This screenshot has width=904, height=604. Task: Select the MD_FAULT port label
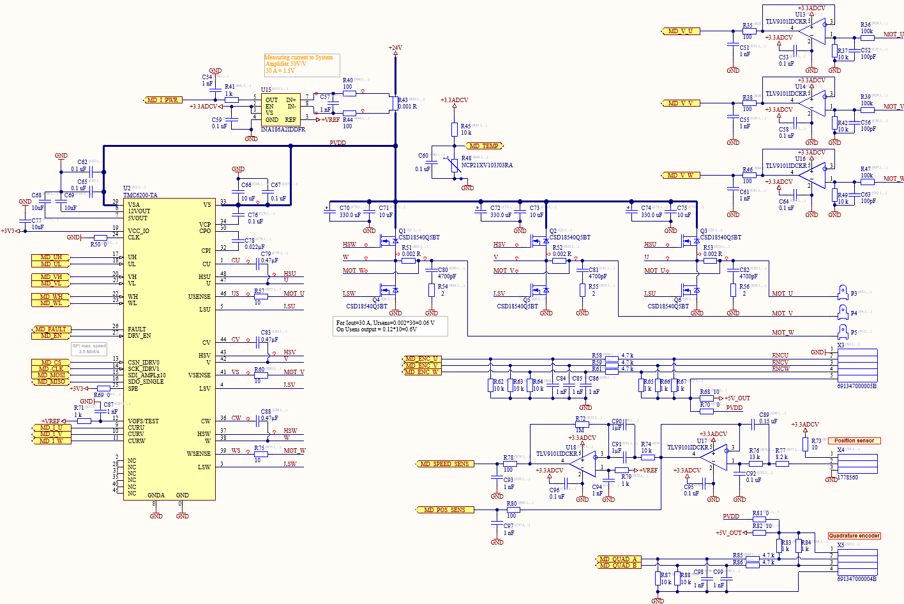pos(52,329)
